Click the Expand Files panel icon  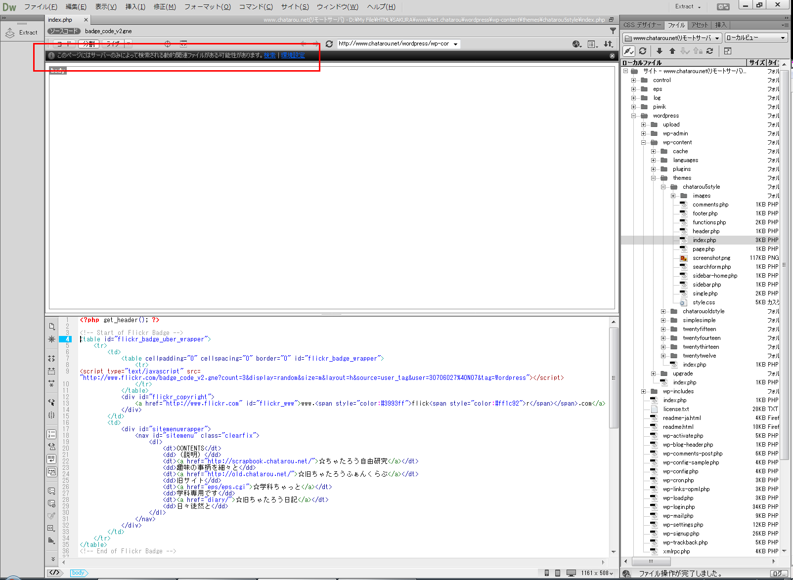tap(728, 51)
